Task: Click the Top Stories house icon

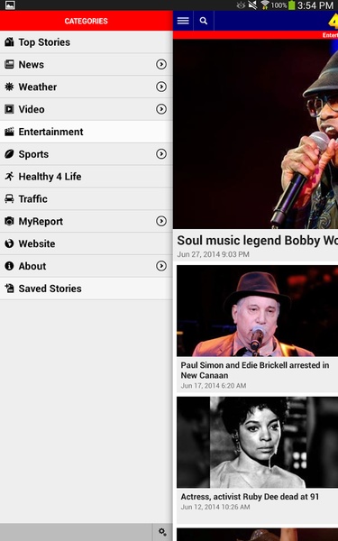Action: pyautogui.click(x=9, y=42)
